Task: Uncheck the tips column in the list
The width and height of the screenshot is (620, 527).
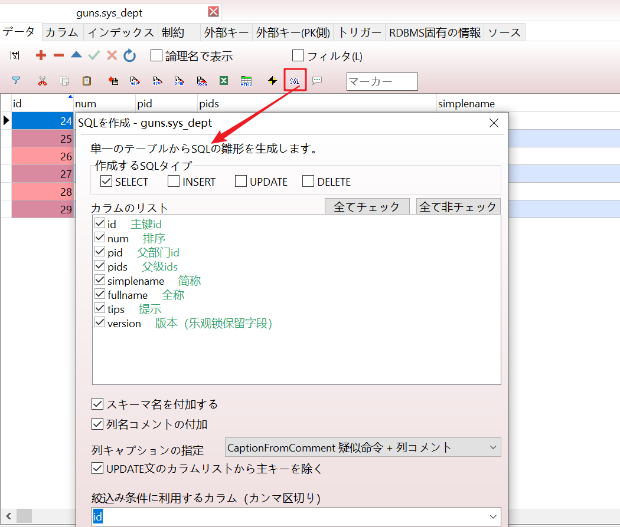Action: coord(99,308)
